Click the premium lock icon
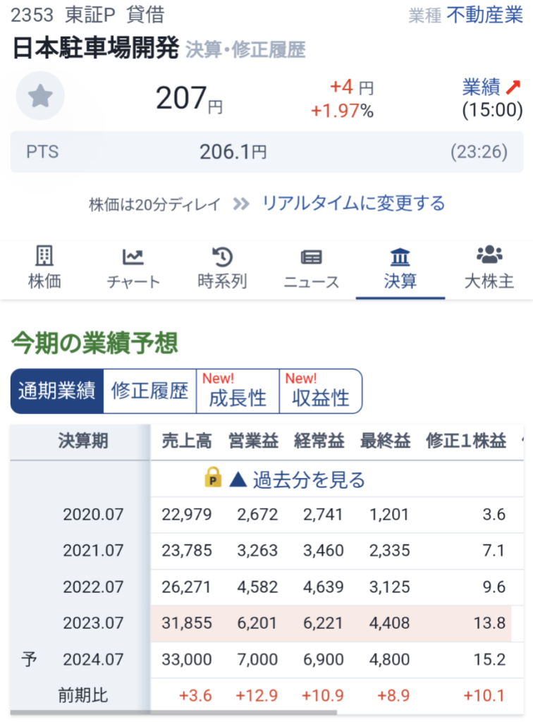 (x=213, y=479)
